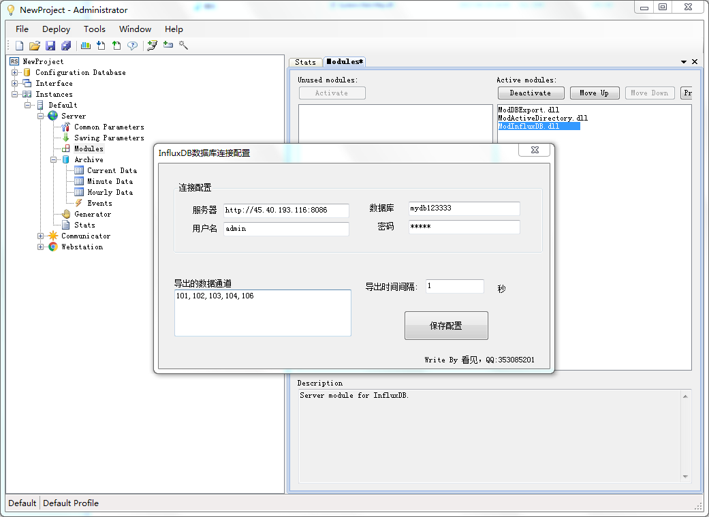Expand the Webstation tree node
This screenshot has width=709, height=517.
click(x=40, y=247)
